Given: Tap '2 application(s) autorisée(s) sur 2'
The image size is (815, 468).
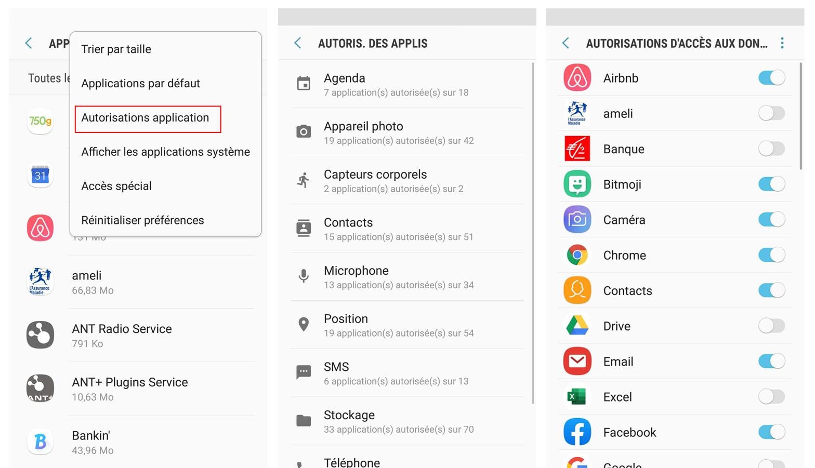Looking at the screenshot, I should point(393,189).
